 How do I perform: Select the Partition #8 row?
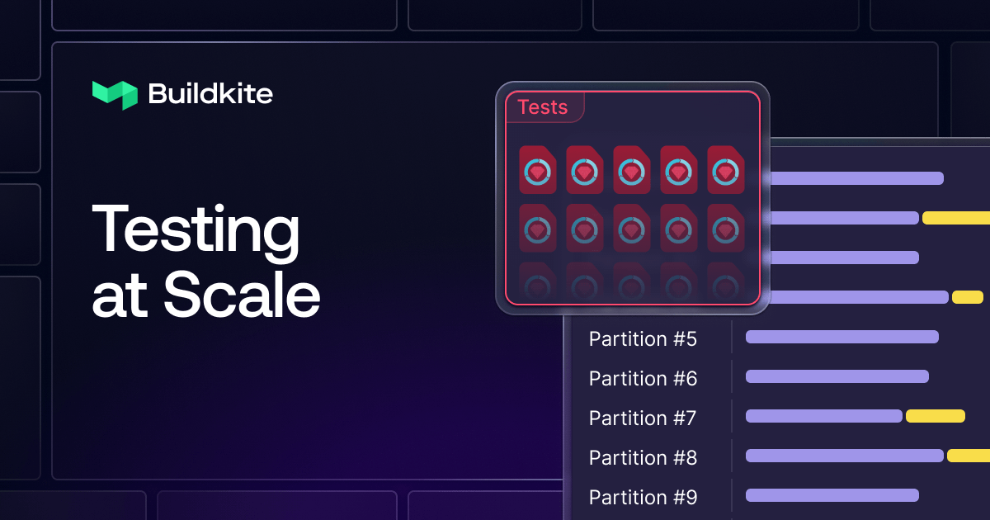642,457
